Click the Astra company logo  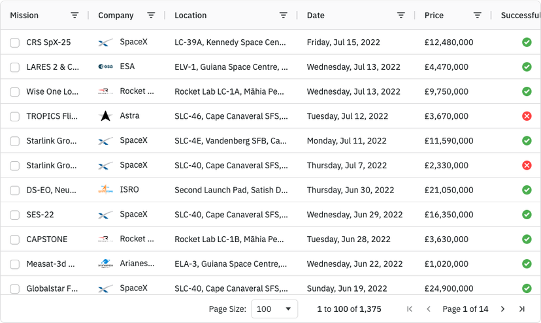pos(105,116)
